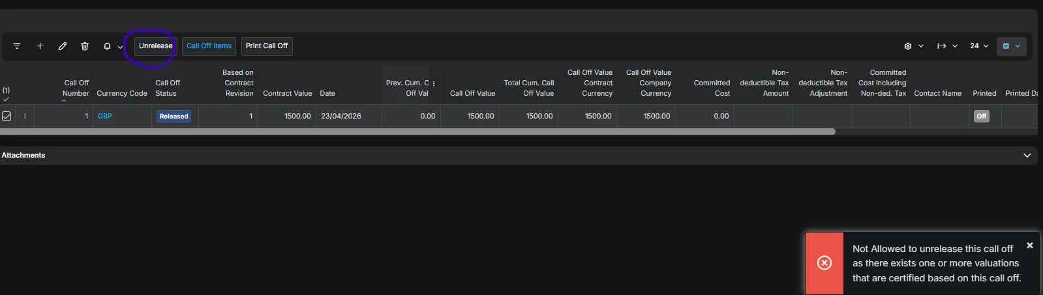Open the grid view layout dropdown
Image resolution: width=1043 pixels, height=295 pixels.
1011,46
